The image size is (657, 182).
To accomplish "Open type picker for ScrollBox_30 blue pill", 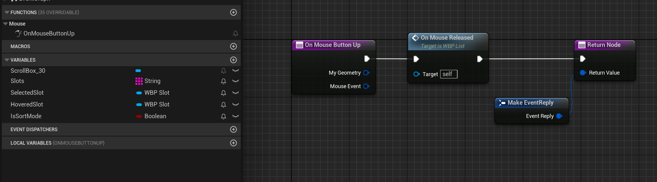I will pyautogui.click(x=138, y=71).
